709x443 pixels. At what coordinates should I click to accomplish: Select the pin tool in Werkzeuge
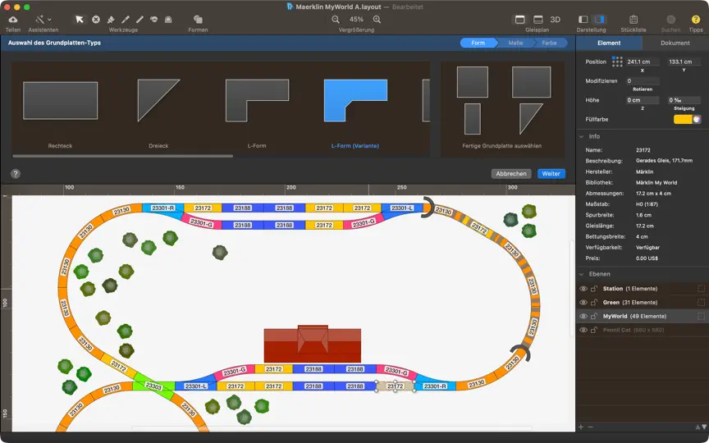111,20
